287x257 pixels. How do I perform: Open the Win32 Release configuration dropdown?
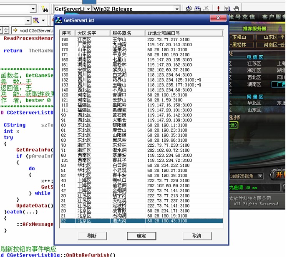pos(177,9)
